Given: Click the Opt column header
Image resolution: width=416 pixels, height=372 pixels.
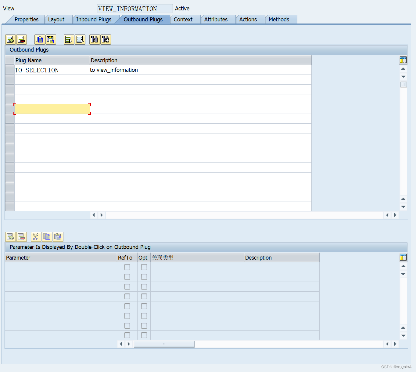Looking at the screenshot, I should tap(144, 258).
